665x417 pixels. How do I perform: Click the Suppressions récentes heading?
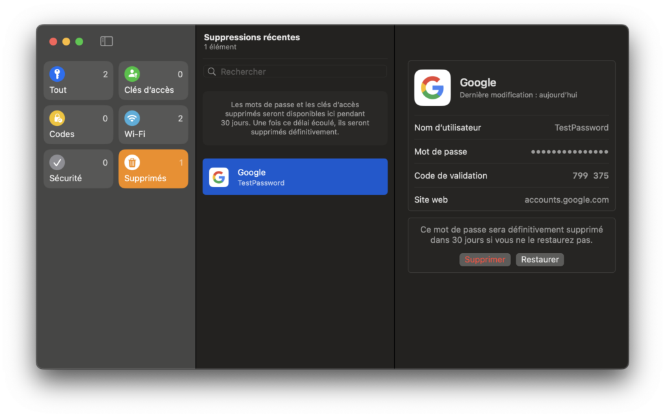(x=252, y=37)
